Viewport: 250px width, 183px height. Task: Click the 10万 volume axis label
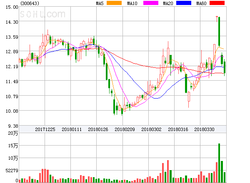(13, 158)
